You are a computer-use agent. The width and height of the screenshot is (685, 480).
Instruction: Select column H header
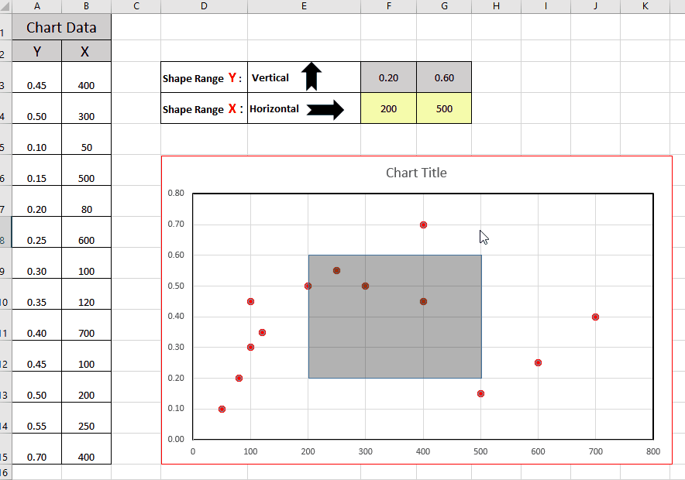point(496,6)
